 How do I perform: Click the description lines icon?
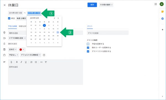[x=4, y=62]
